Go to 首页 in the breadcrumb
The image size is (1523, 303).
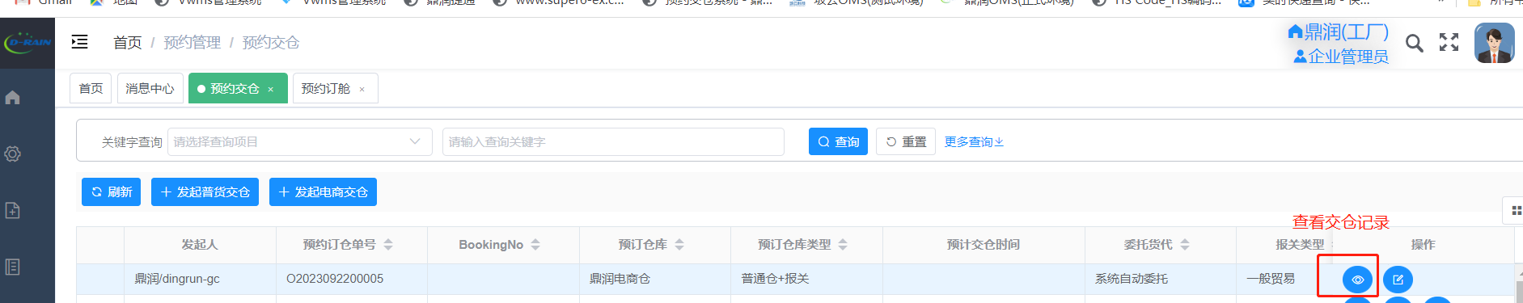[128, 43]
